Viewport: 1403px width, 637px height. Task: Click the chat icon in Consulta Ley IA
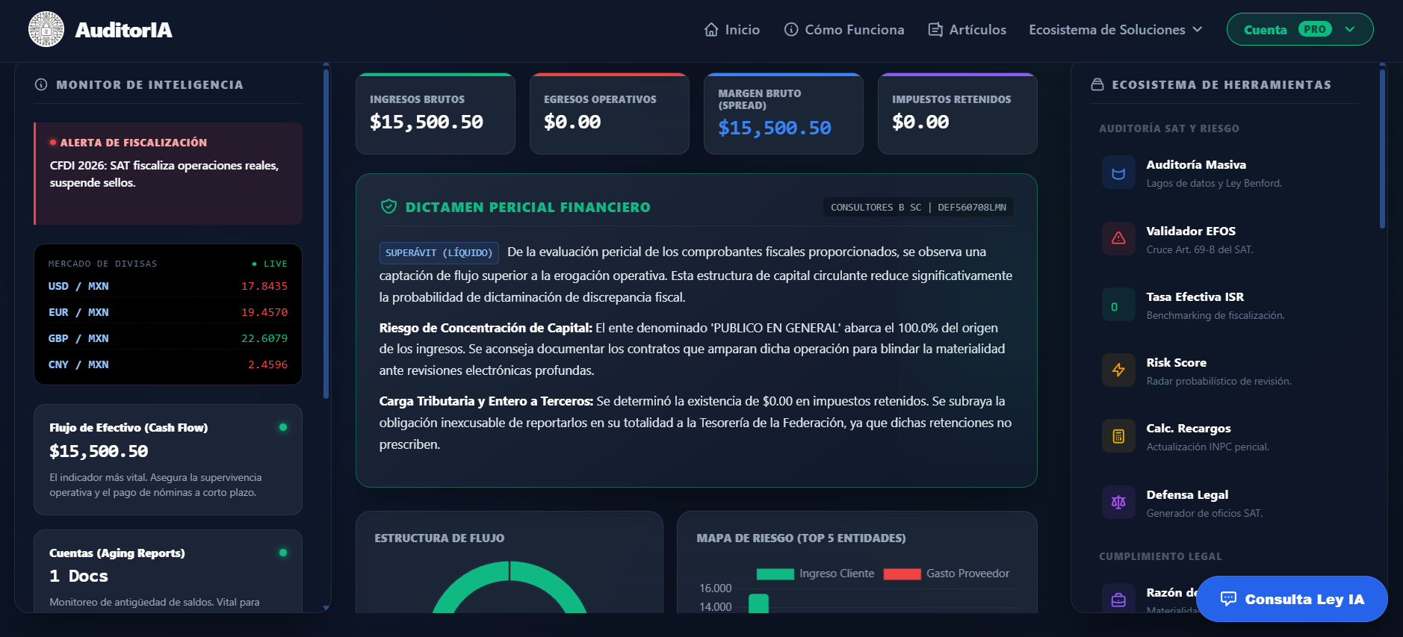click(1228, 599)
